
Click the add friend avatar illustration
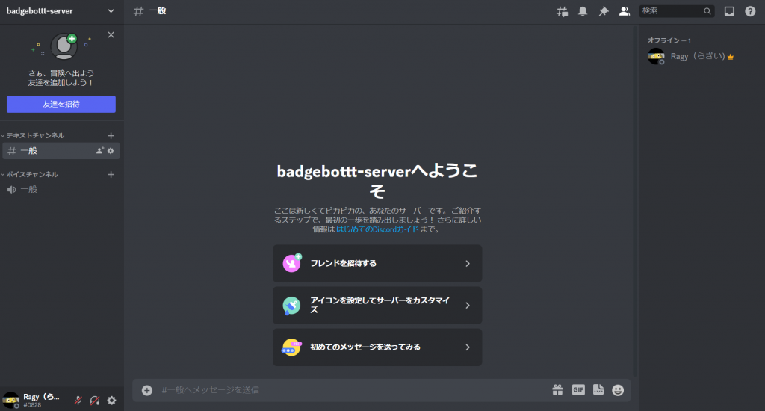(64, 46)
